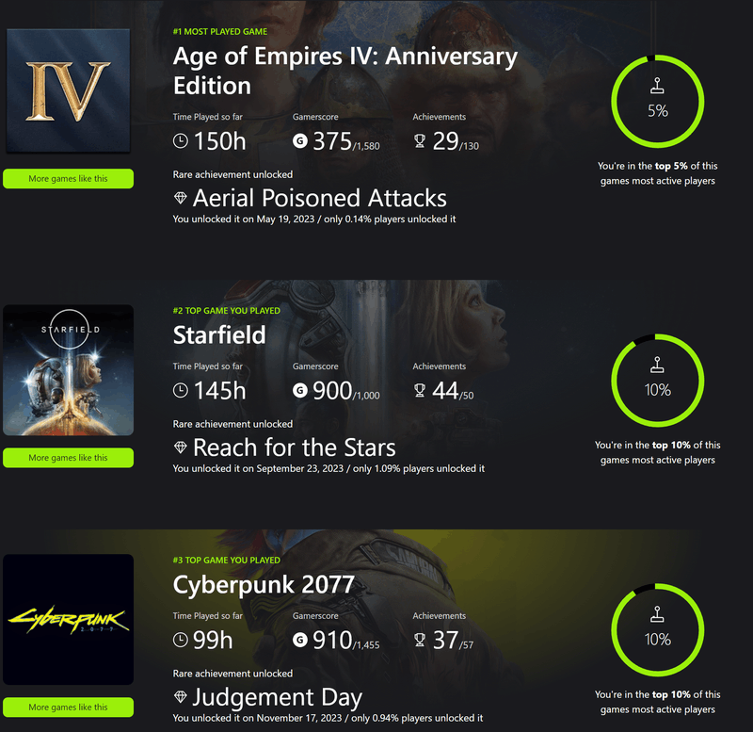753x732 pixels.
Task: Click the Starfield game title
Action: pos(219,334)
